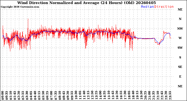This screenshot has width=187, height=101.
Task: Click the 08:10 time label
Action: pos(60,95)
